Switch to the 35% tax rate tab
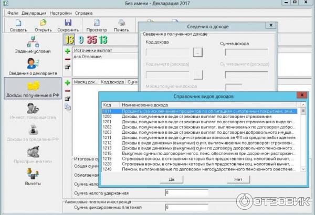The image size is (315, 215). (x=91, y=39)
